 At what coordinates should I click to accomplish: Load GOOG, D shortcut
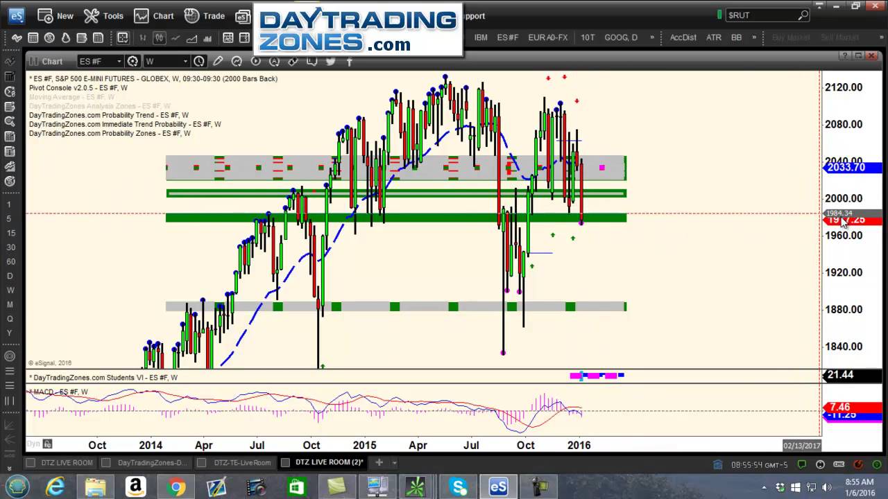[x=621, y=37]
